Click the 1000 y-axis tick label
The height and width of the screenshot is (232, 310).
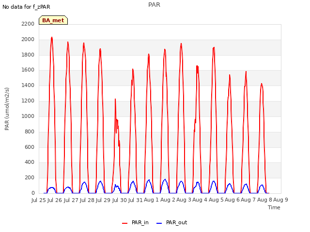tap(28, 116)
